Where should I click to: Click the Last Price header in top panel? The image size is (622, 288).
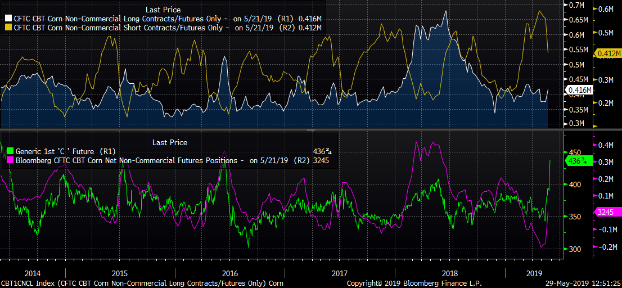[163, 10]
